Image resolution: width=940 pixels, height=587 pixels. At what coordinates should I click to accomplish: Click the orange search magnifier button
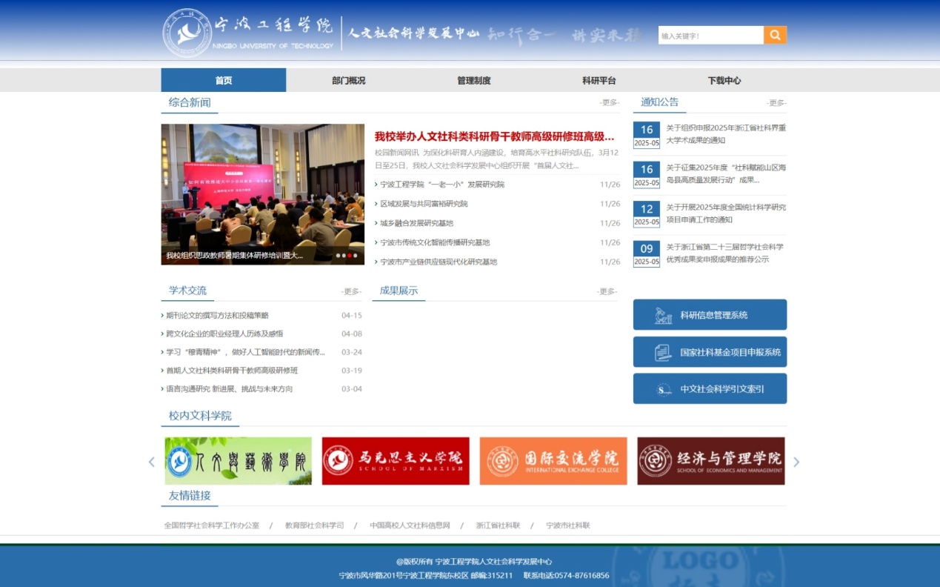pos(775,35)
